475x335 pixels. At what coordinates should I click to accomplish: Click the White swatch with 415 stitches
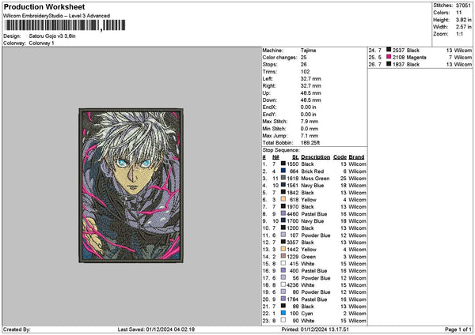point(283,263)
